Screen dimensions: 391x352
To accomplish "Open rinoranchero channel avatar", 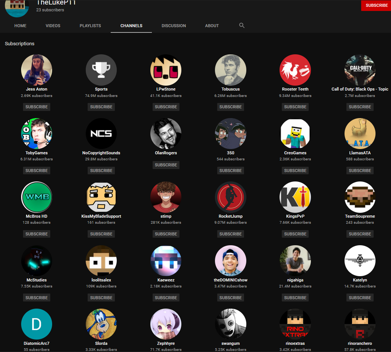I will click(360, 324).
